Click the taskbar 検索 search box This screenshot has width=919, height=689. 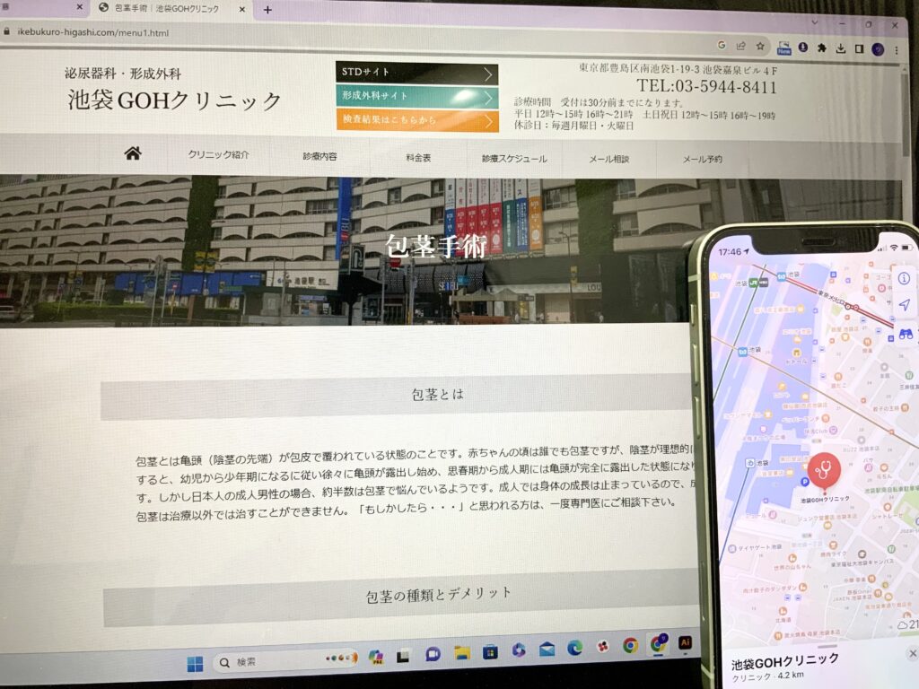click(x=284, y=661)
